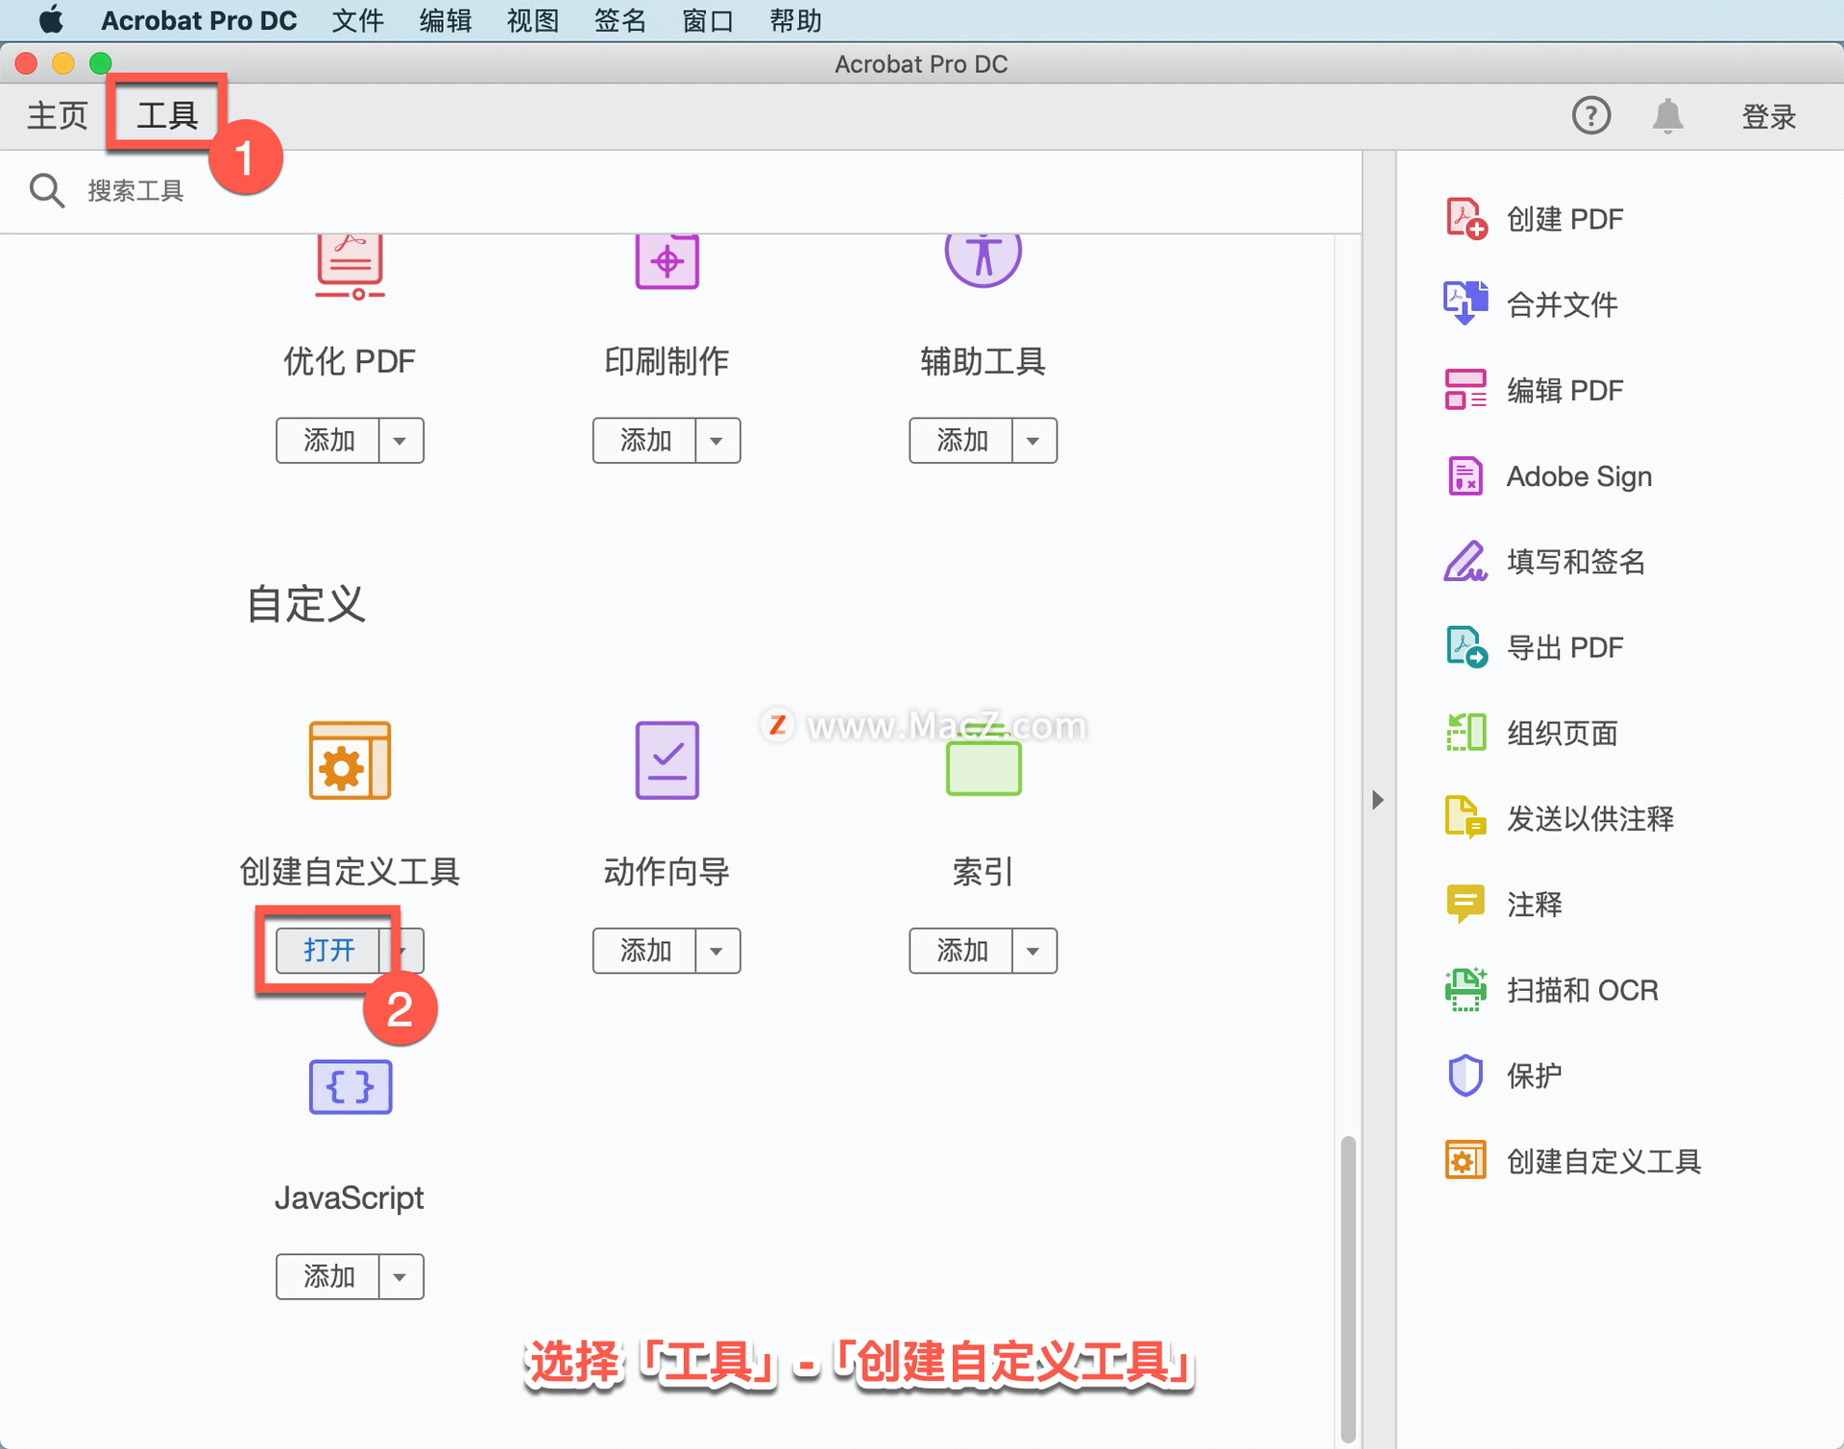Select 保护 protect tool in sidebar
This screenshot has width=1844, height=1449.
[1504, 1075]
